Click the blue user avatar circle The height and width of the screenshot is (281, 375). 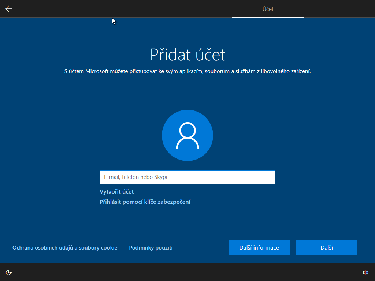(187, 135)
